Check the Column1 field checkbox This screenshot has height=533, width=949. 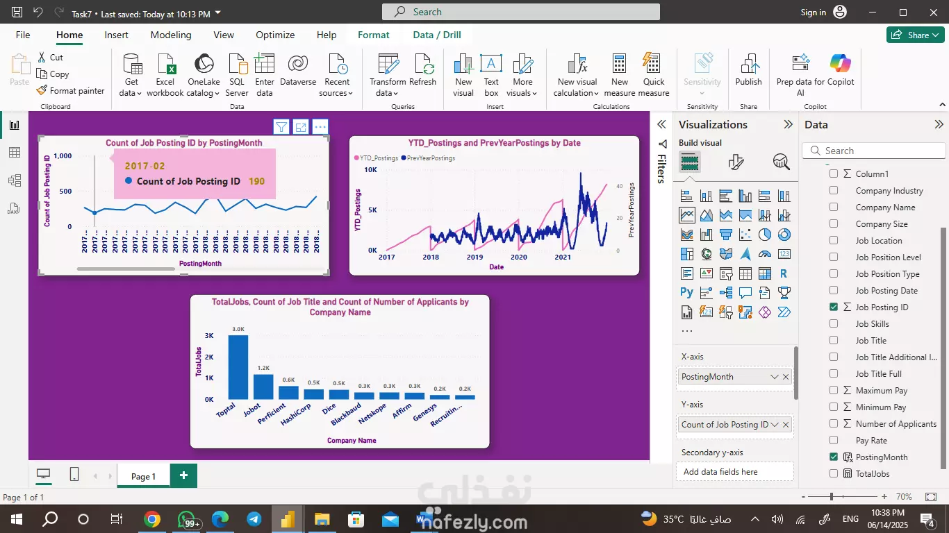click(x=834, y=174)
